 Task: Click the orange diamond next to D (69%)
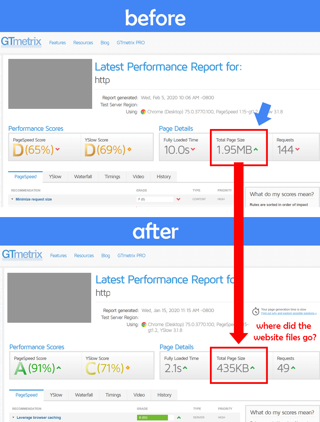pyautogui.click(x=129, y=149)
